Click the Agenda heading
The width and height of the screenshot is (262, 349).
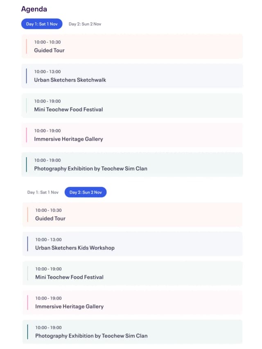click(x=34, y=9)
